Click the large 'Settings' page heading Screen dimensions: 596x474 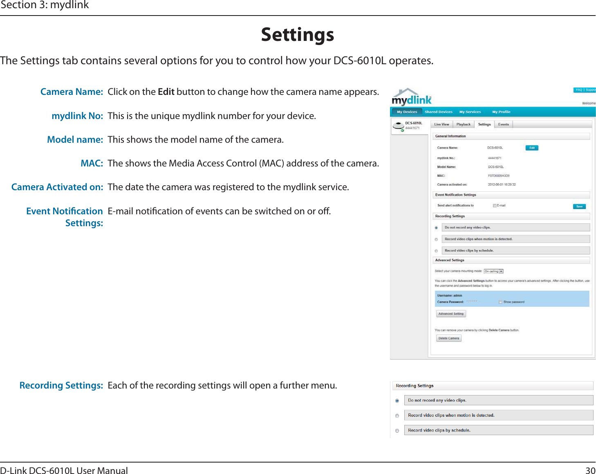(x=298, y=35)
